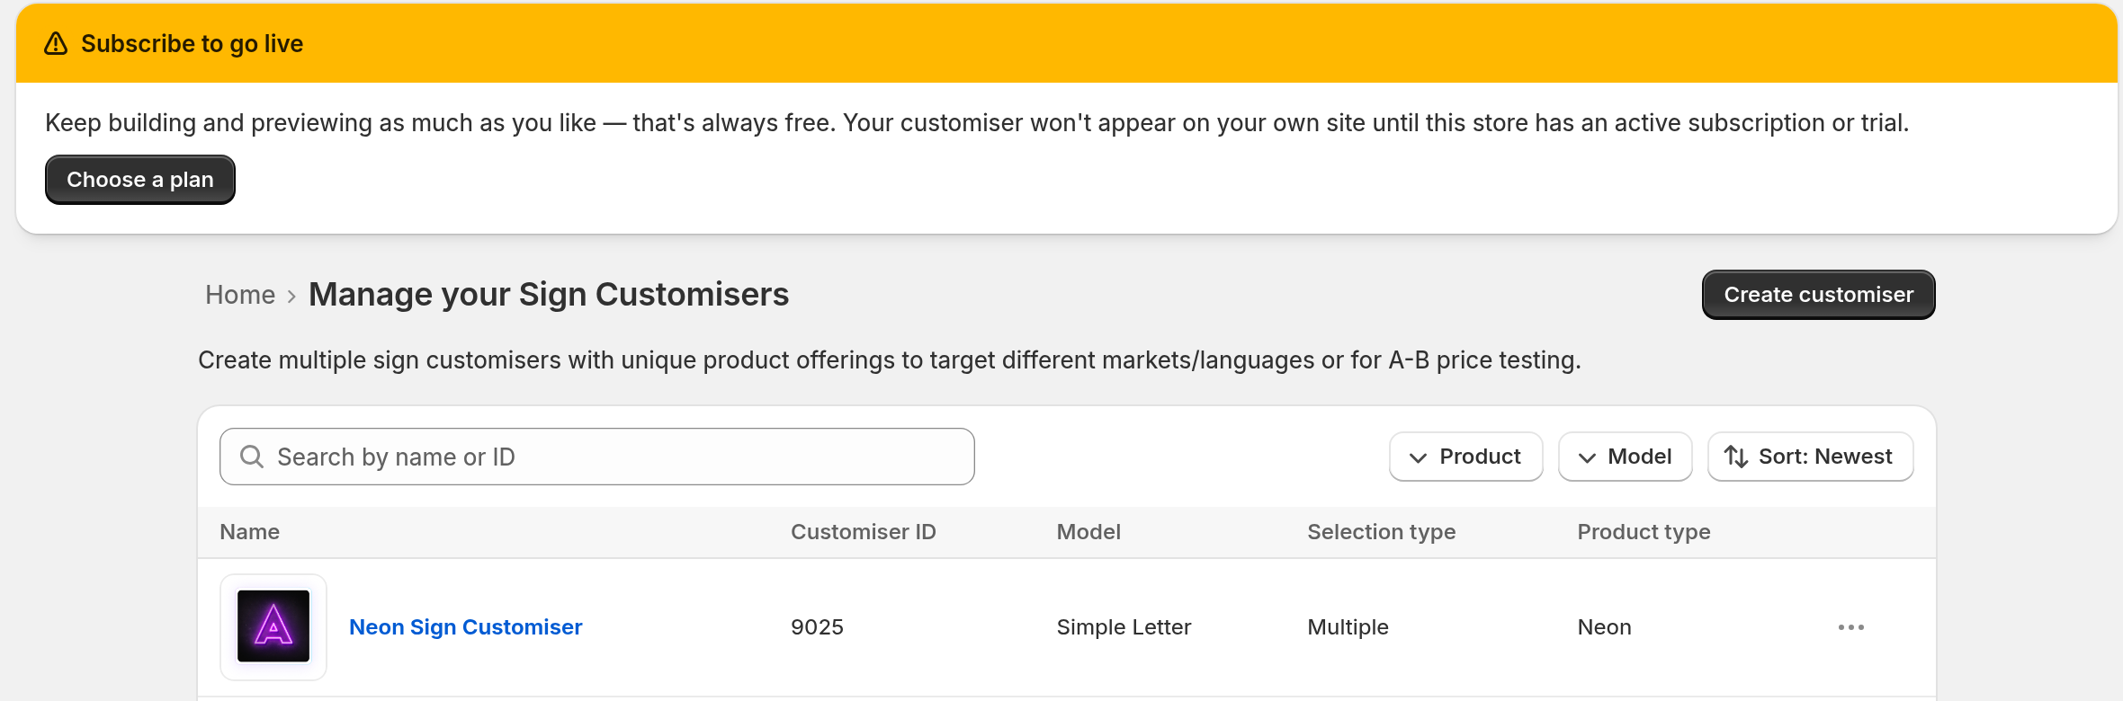Click the Name column header
2123x701 pixels.
click(x=250, y=532)
